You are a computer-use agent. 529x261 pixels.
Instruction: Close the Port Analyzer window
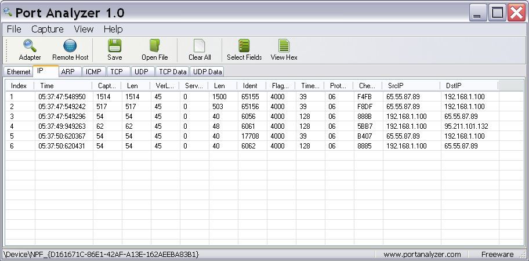[516, 13]
